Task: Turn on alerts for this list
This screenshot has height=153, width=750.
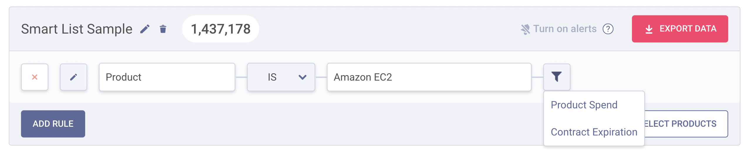Action: click(564, 29)
